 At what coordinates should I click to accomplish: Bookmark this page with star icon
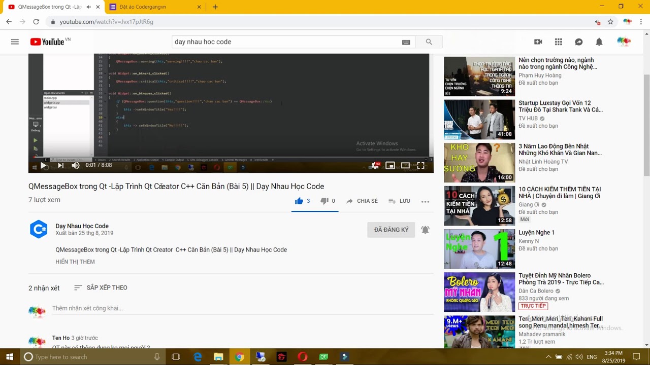point(610,22)
